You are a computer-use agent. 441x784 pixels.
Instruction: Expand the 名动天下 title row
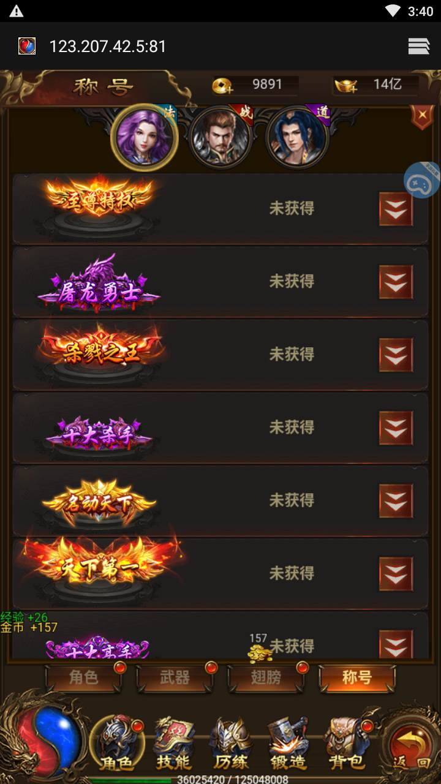396,500
